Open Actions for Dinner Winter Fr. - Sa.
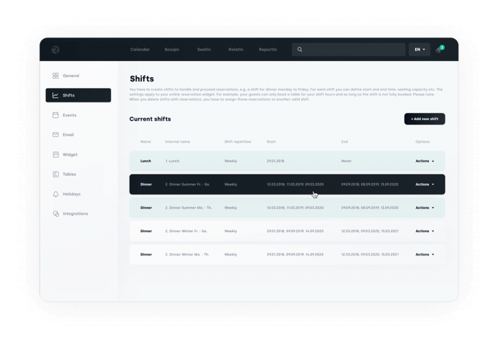Screen dimensions: 498x343 (425, 231)
